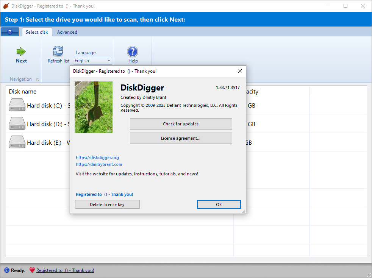372x278 pixels.
Task: Click the red heart icon in status bar
Action: point(32,270)
